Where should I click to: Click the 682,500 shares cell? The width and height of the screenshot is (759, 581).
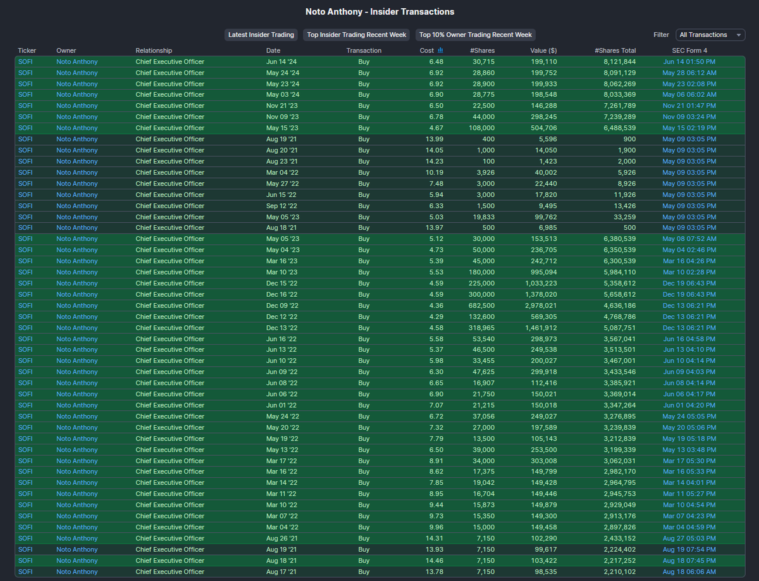point(483,305)
